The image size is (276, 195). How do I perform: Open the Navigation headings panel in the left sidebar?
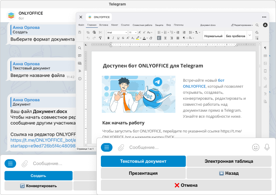(x=80, y=71)
